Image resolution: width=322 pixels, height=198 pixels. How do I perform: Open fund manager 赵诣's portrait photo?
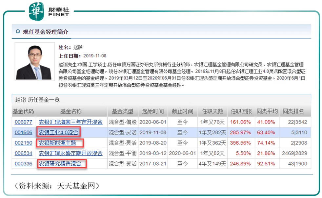tap(34, 61)
